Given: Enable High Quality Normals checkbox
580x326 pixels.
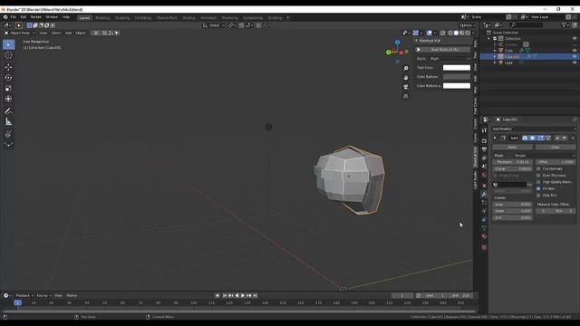Looking at the screenshot, I should (538, 182).
